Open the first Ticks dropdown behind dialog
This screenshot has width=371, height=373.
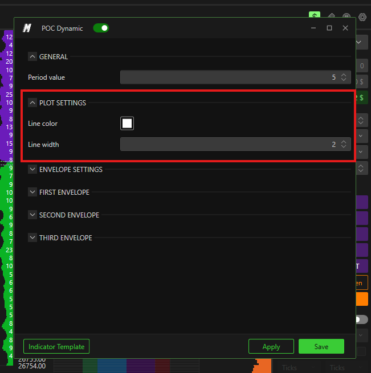(297, 367)
